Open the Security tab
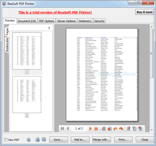Image resolution: width=156 pixels, height=146 pixels. pos(99,21)
